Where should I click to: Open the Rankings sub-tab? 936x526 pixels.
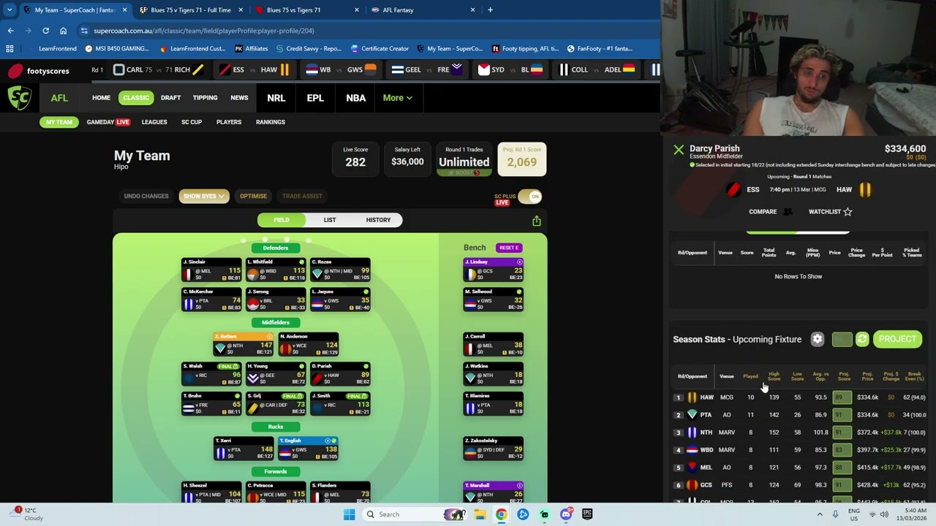[271, 122]
